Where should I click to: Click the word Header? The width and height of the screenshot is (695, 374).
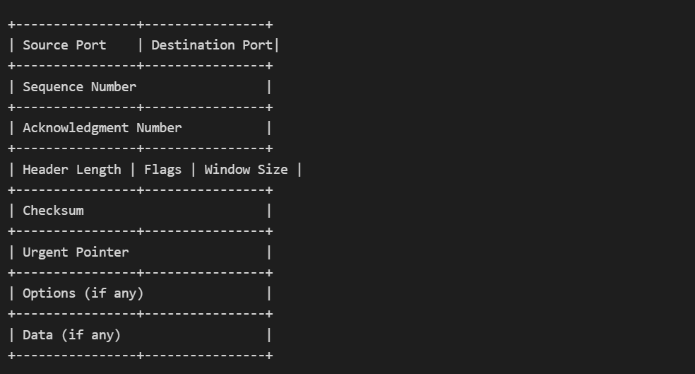pyautogui.click(x=45, y=170)
